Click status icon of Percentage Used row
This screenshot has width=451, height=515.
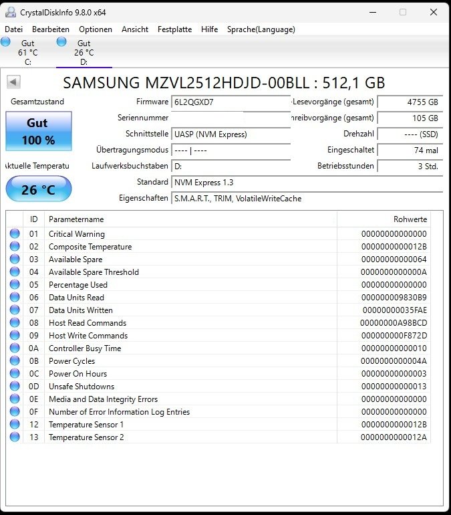pyautogui.click(x=15, y=284)
